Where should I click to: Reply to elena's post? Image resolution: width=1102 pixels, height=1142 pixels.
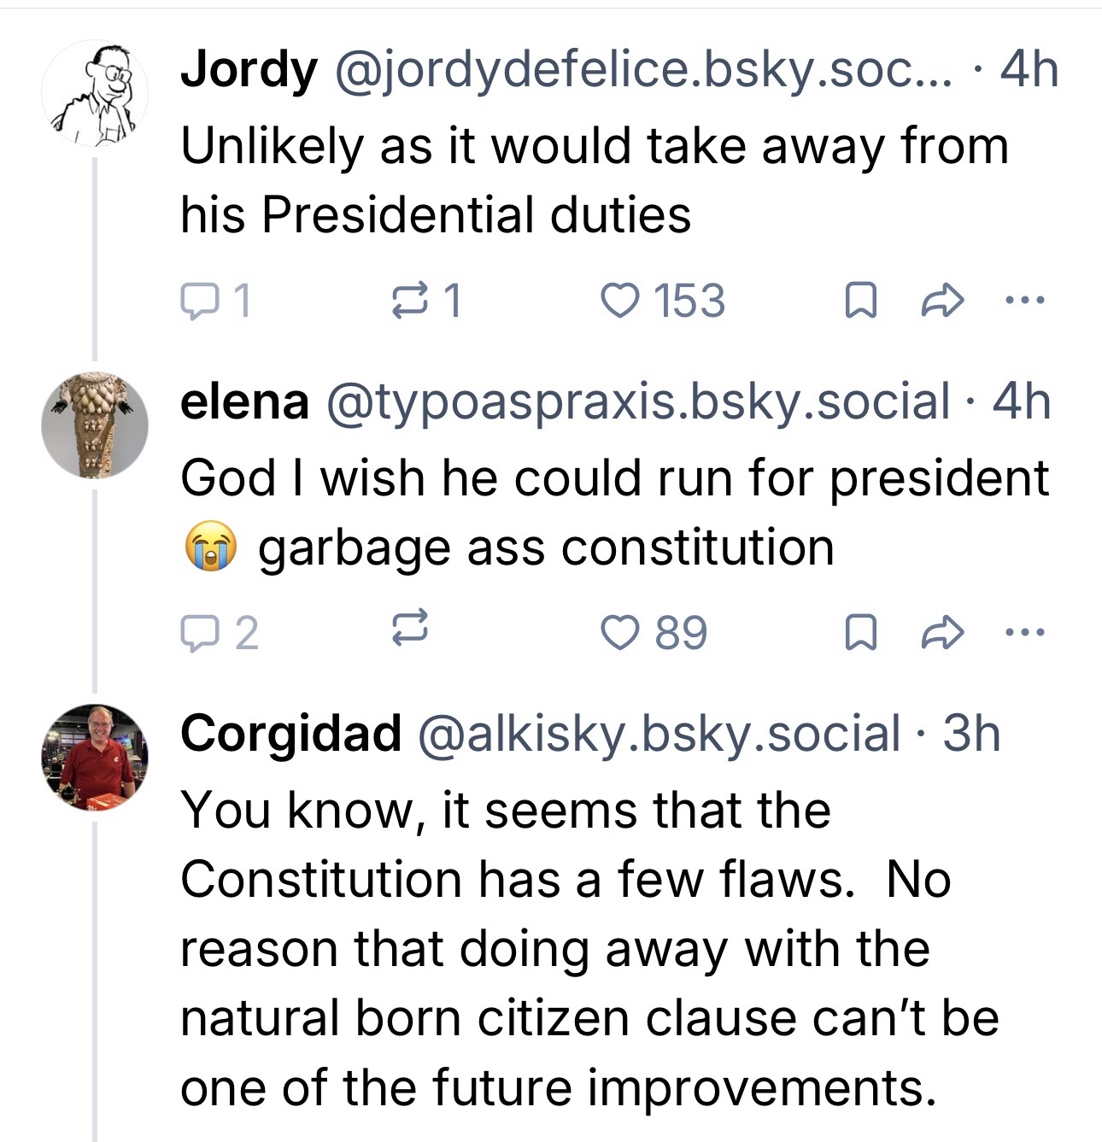198,632
